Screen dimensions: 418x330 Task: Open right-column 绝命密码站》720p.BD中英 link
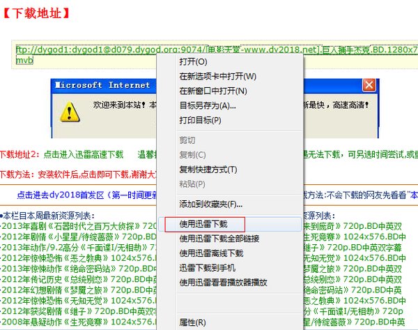click(353, 290)
